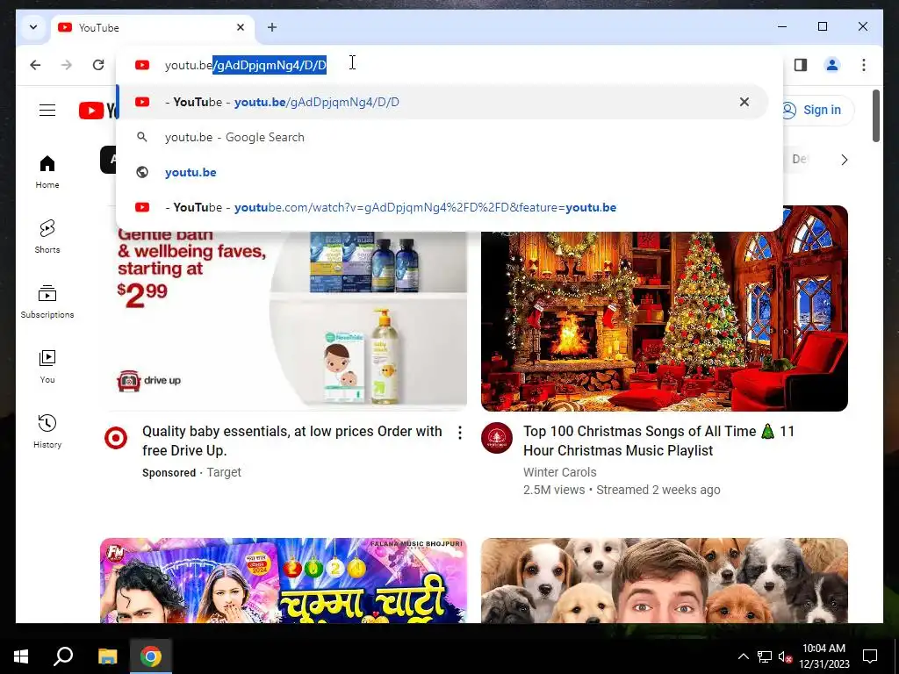
Task: Show more category chips with right chevron
Action: tap(844, 160)
